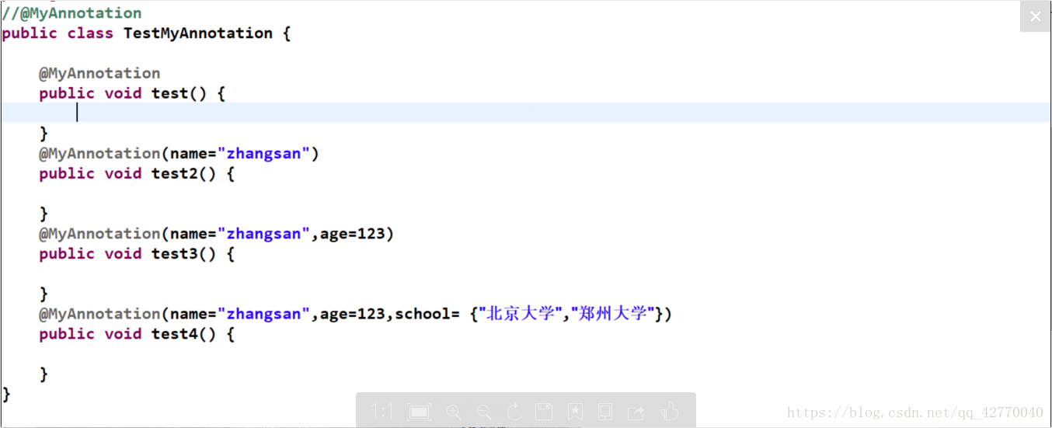Viewport: 1052px width, 428px height.
Task: Rotate the image clockwise
Action: click(x=514, y=412)
